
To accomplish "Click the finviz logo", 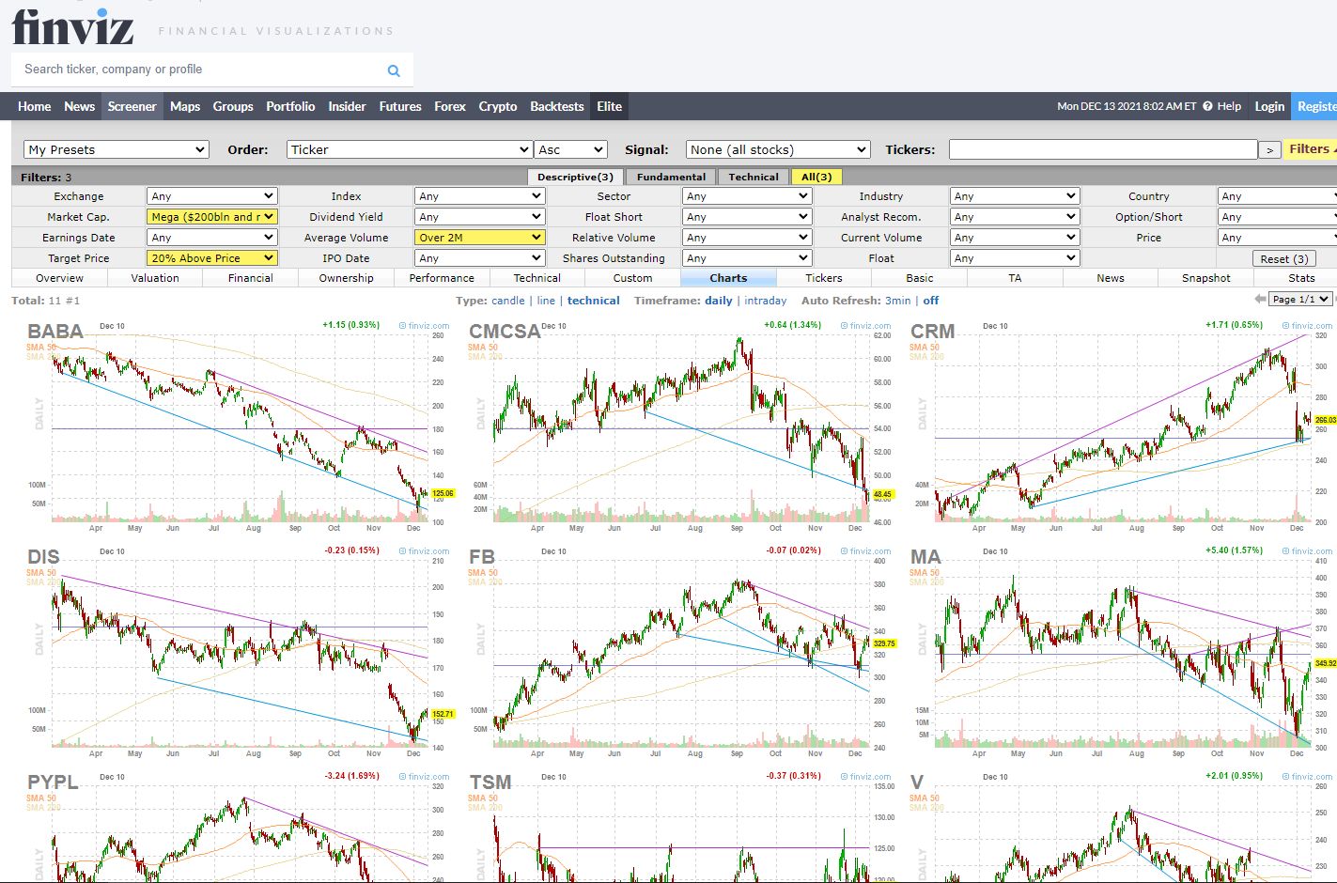I will [x=72, y=27].
